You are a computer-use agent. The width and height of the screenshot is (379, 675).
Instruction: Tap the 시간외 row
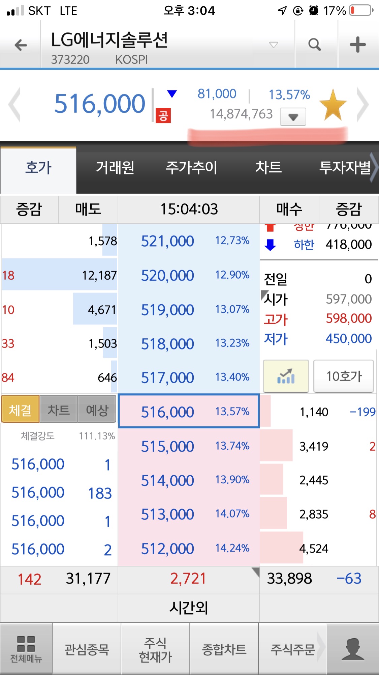pyautogui.click(x=189, y=608)
